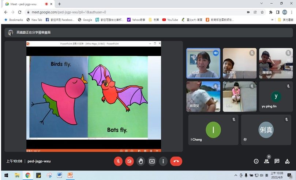Leave the call with red hang-up button
Viewport: 296px width, 180px height.
[176, 161]
